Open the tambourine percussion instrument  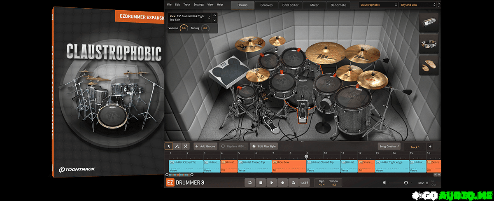point(429,44)
